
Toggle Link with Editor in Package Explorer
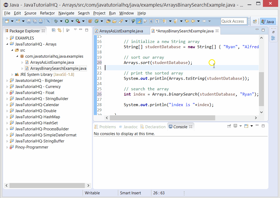[59, 30]
